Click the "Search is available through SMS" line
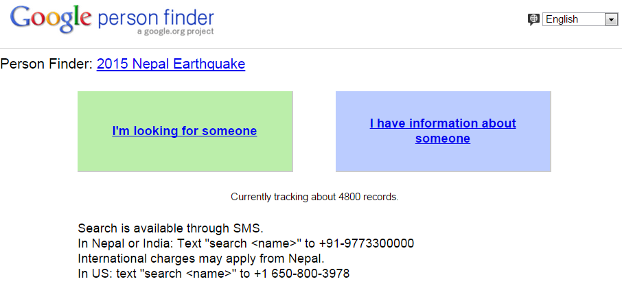Viewport: 622px width, 288px height. [170, 228]
